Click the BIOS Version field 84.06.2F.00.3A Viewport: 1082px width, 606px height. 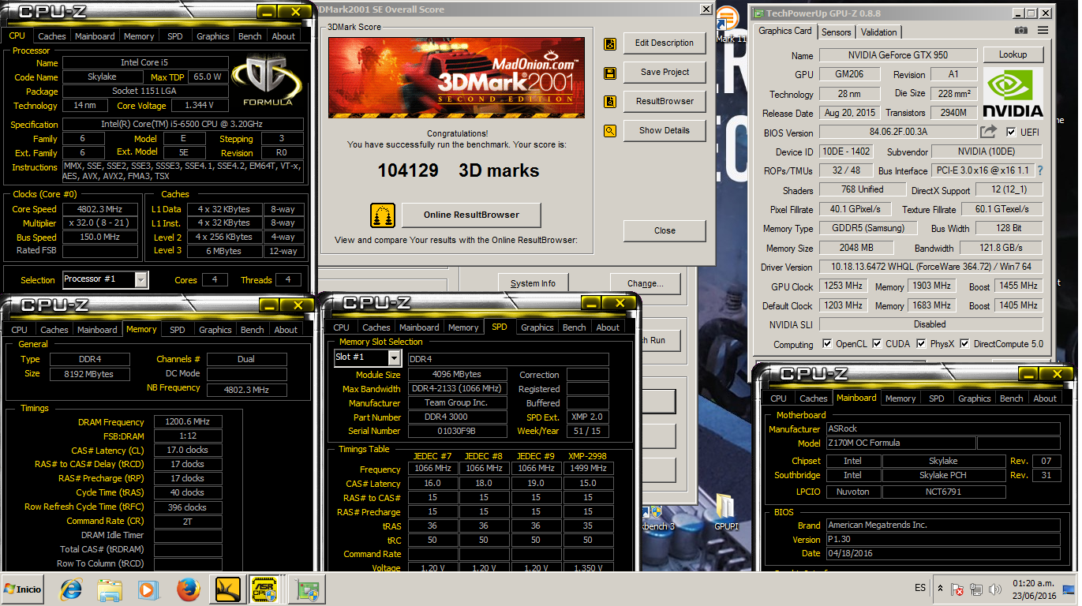[897, 133]
